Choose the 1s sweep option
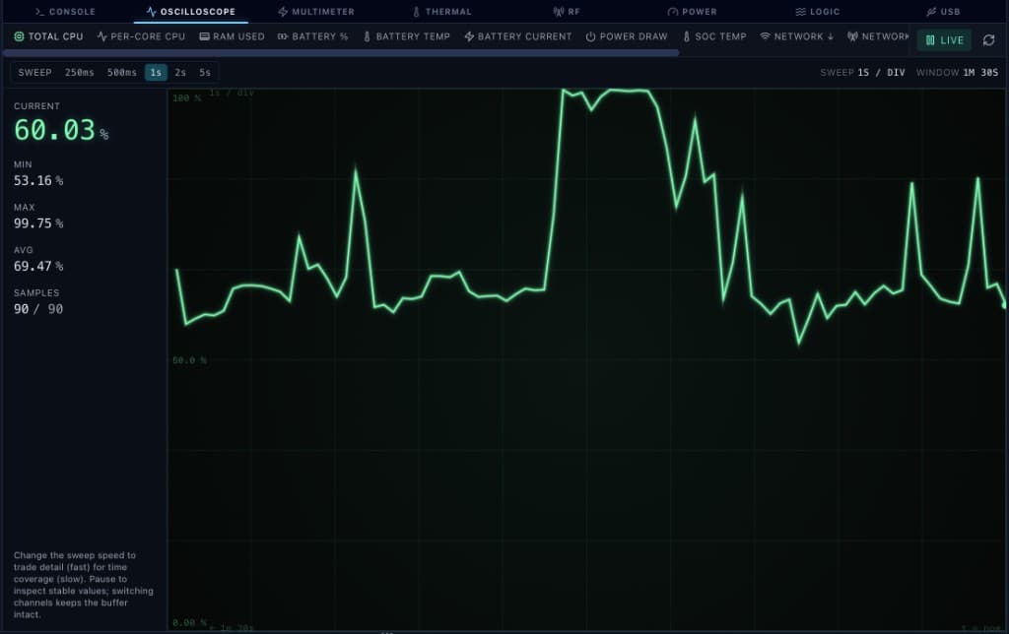 point(156,73)
